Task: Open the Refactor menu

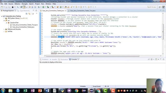Action: tap(17, 4)
